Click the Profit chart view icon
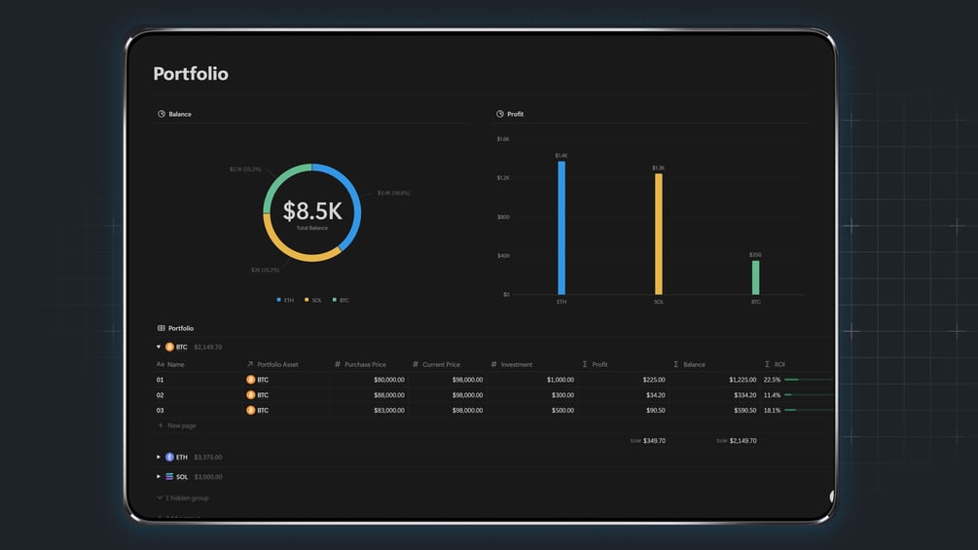The width and height of the screenshot is (978, 550). 500,114
